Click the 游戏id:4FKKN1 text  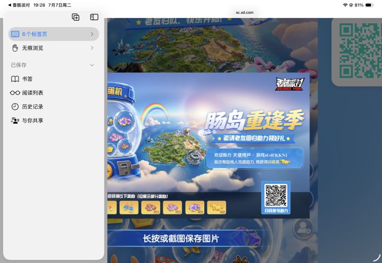pos(272,155)
